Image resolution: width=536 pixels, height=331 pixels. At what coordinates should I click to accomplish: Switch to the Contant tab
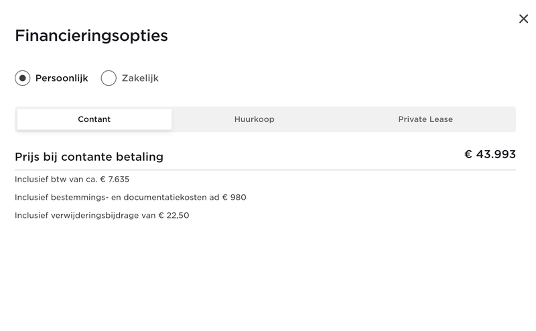point(94,119)
